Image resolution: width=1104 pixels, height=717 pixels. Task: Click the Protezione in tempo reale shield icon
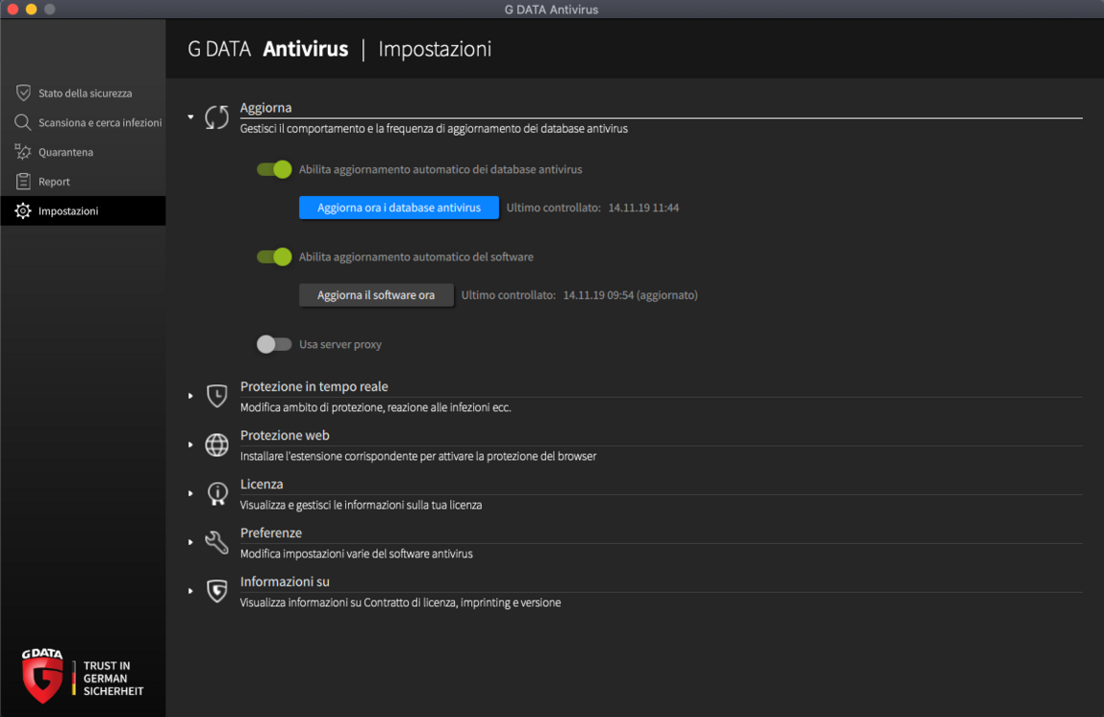click(217, 396)
